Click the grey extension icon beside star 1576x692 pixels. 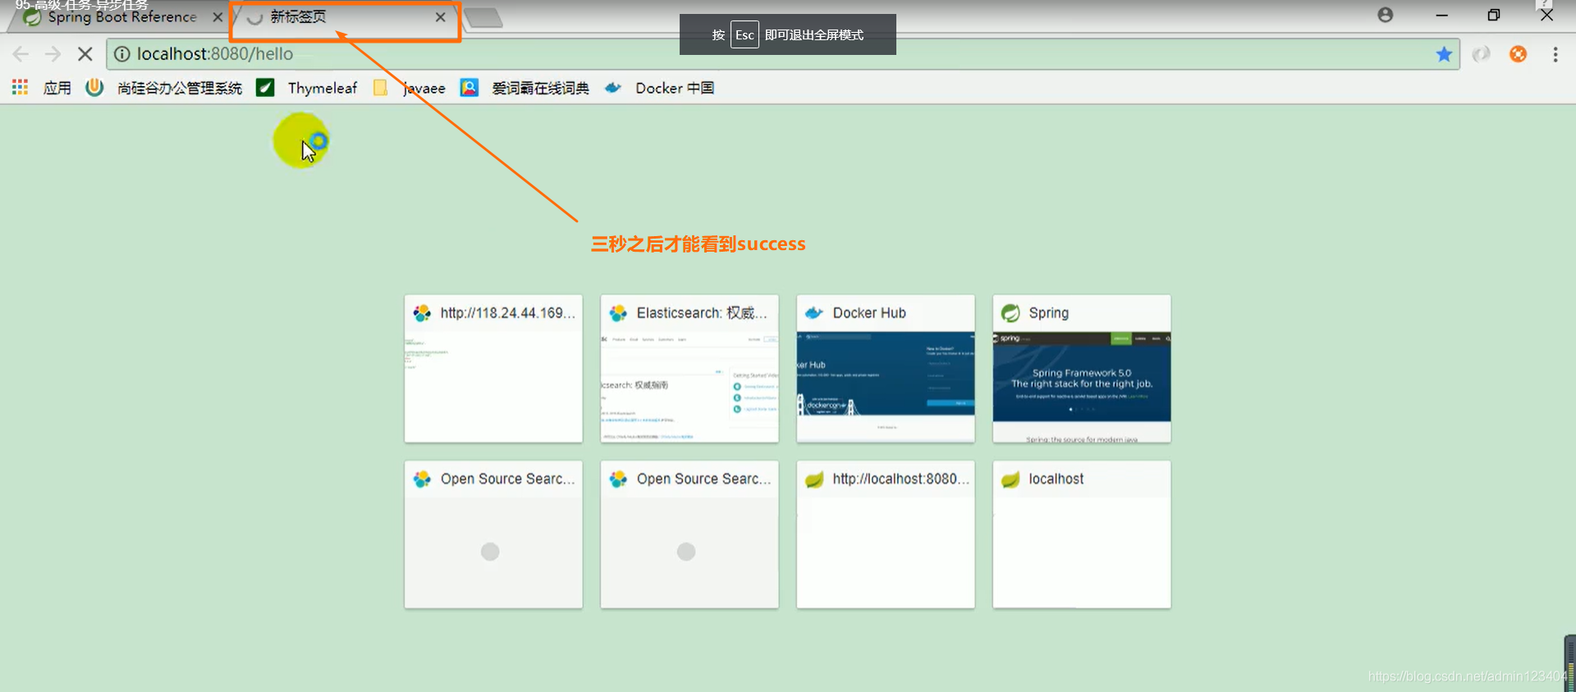[1481, 54]
